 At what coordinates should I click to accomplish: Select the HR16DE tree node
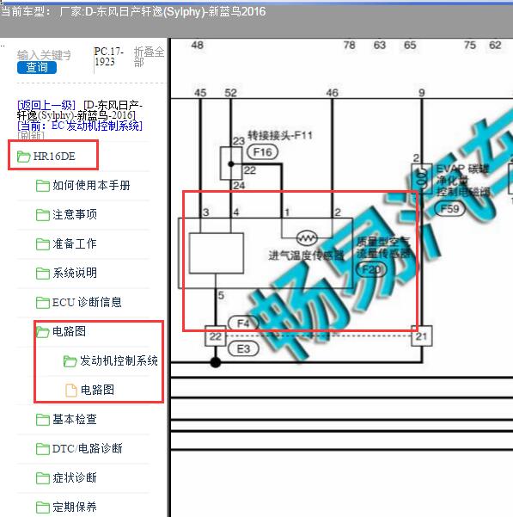click(54, 157)
